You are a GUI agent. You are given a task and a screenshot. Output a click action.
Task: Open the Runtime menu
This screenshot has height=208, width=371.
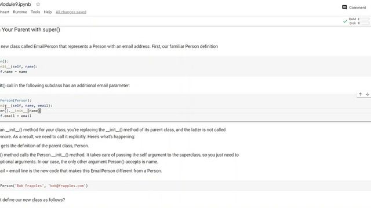point(20,12)
